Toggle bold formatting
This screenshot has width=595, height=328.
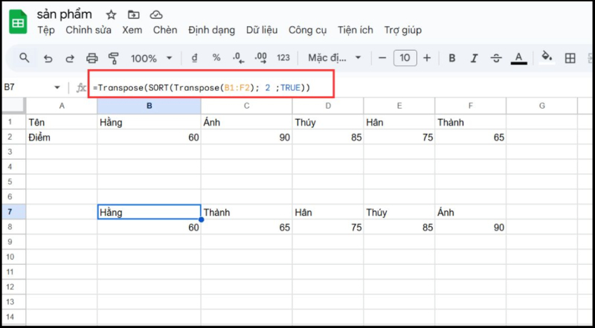pyautogui.click(x=451, y=58)
